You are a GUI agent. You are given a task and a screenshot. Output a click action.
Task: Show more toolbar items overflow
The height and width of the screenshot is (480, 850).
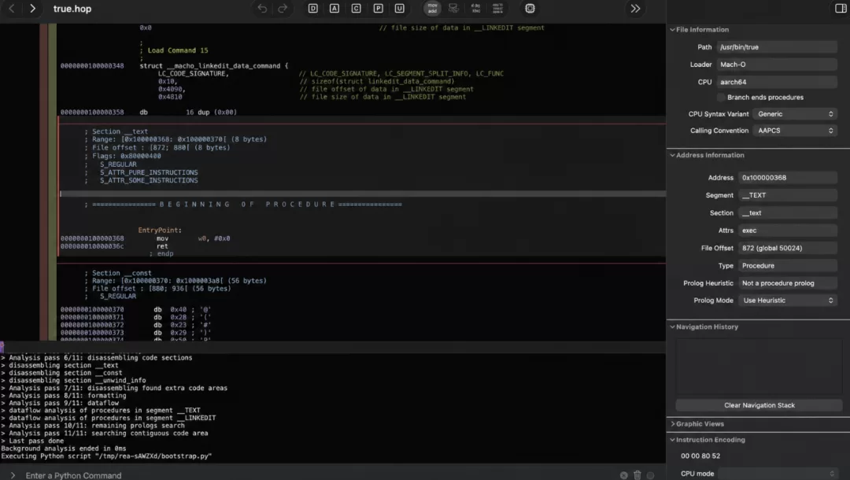click(x=635, y=9)
